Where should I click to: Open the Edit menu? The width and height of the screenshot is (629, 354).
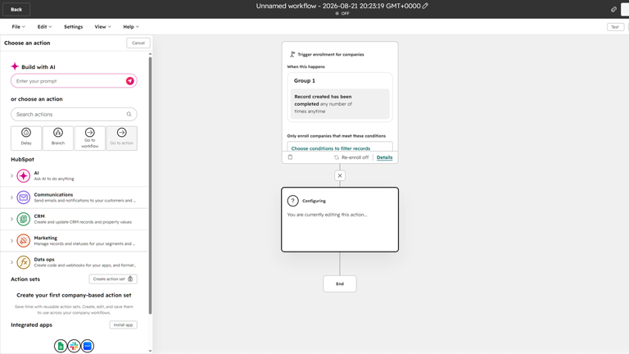(x=44, y=27)
